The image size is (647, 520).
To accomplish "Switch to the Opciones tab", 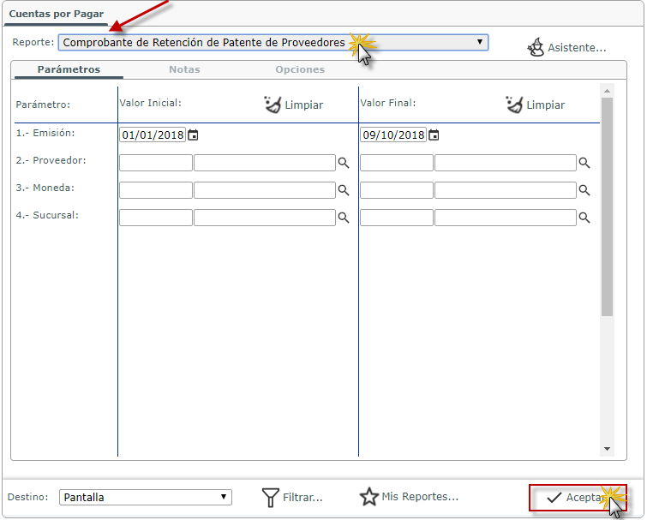I will [300, 69].
